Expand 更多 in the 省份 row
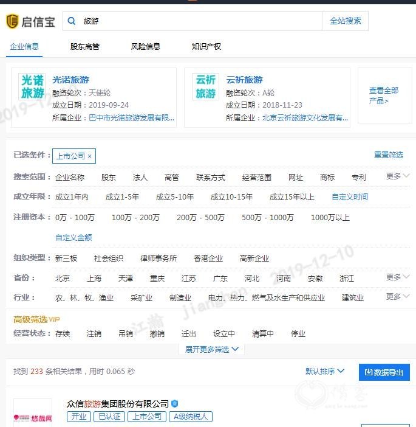 pos(398,277)
